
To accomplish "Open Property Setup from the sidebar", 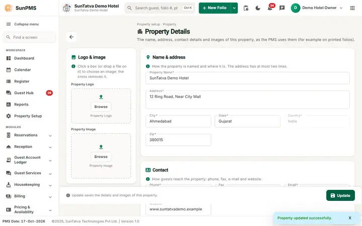I will (x=29, y=116).
